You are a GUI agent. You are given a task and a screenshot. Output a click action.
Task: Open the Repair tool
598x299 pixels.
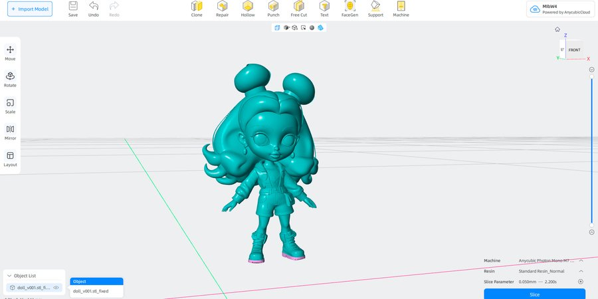(x=223, y=9)
